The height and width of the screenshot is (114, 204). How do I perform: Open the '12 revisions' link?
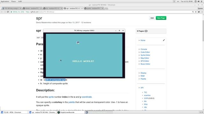86,22
